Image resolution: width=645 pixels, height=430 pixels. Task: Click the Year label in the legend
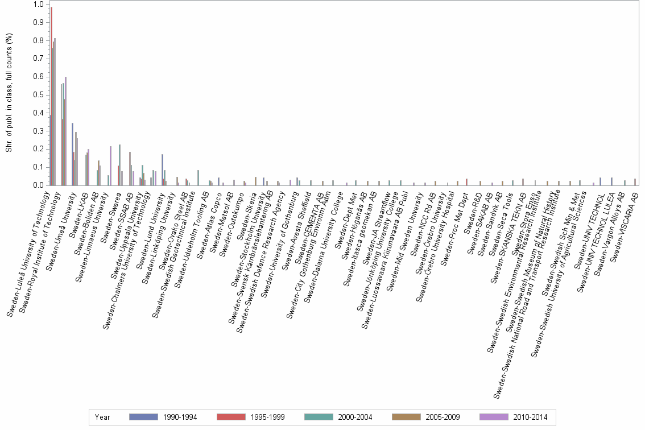pos(102,417)
